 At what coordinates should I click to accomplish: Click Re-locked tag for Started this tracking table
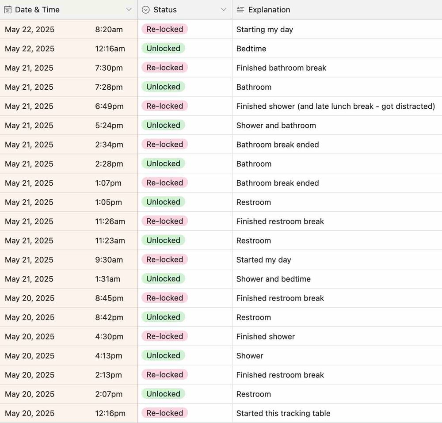click(164, 413)
